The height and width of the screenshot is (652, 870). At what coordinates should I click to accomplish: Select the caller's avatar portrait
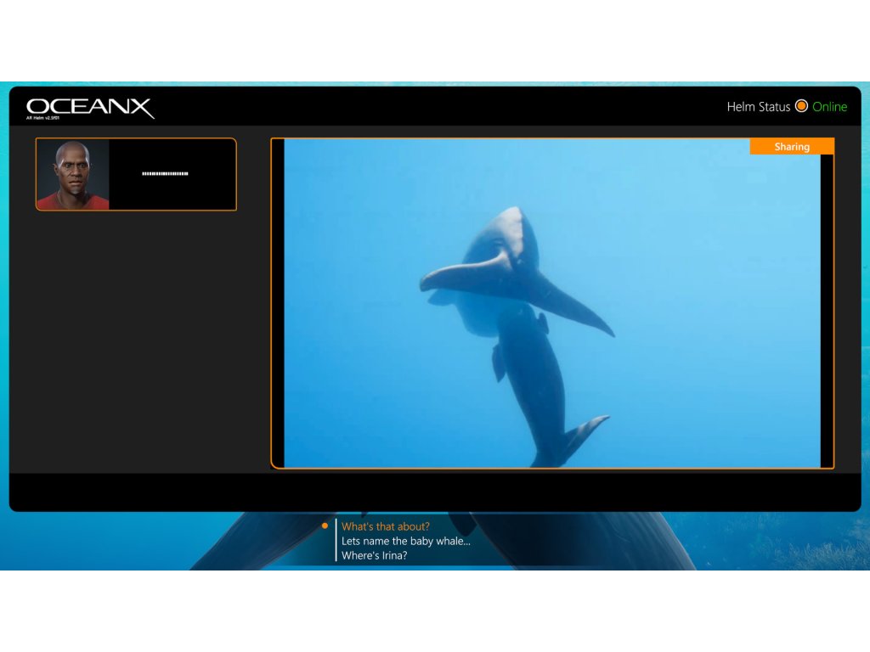click(73, 174)
